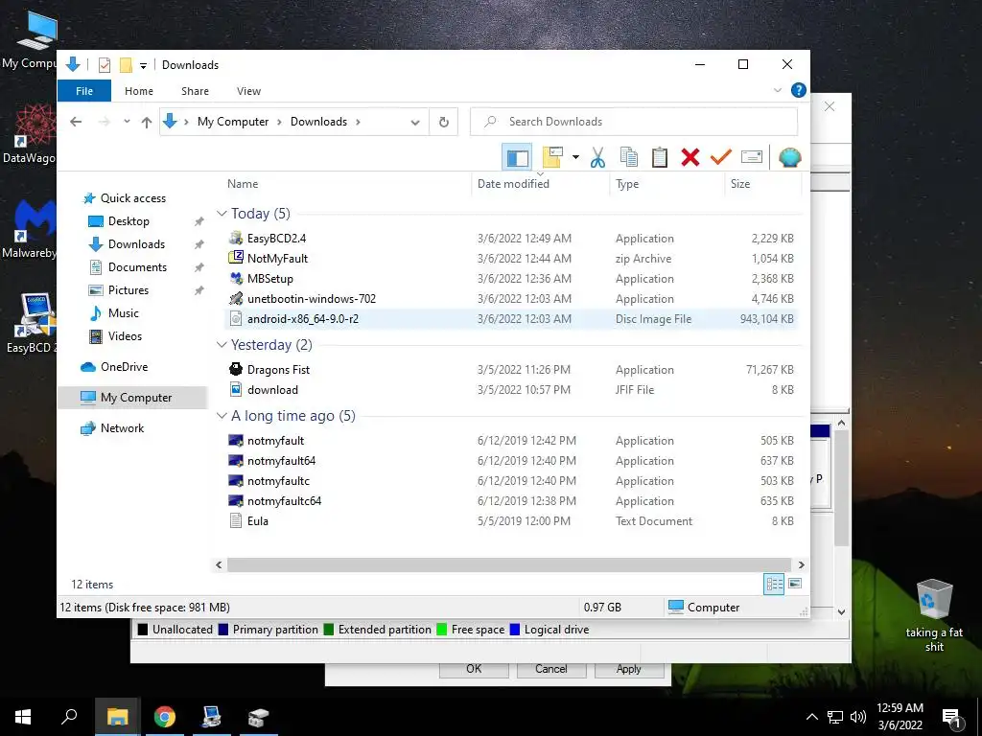982x736 pixels.
Task: Click the help question mark icon
Action: 799,90
